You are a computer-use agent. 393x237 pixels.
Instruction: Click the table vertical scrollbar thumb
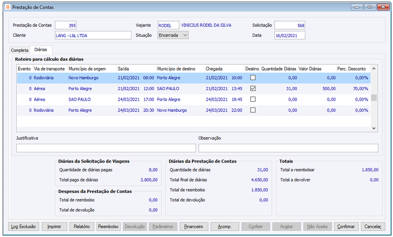pos(374,98)
